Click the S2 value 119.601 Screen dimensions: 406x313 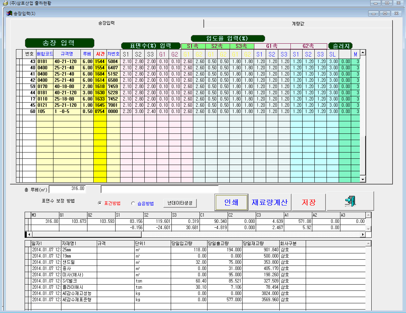[158, 221]
